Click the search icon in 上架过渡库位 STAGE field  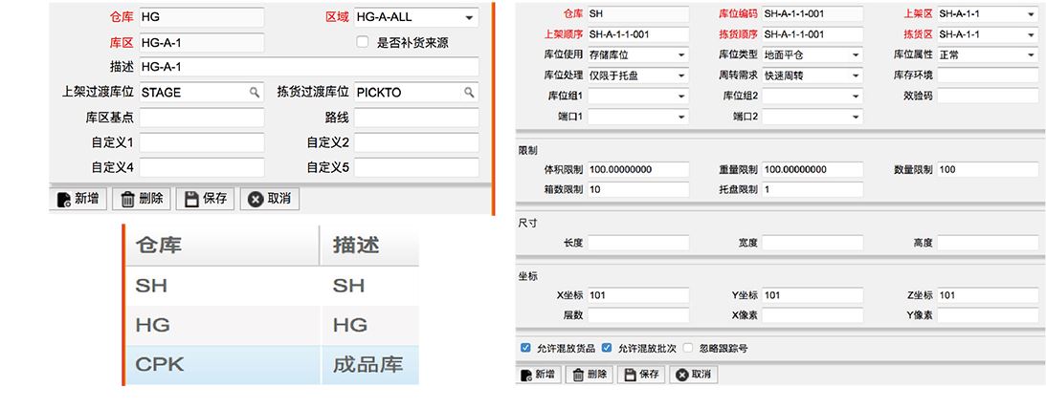255,93
